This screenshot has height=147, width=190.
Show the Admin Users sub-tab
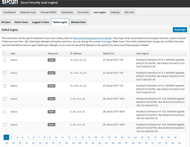(21, 22)
